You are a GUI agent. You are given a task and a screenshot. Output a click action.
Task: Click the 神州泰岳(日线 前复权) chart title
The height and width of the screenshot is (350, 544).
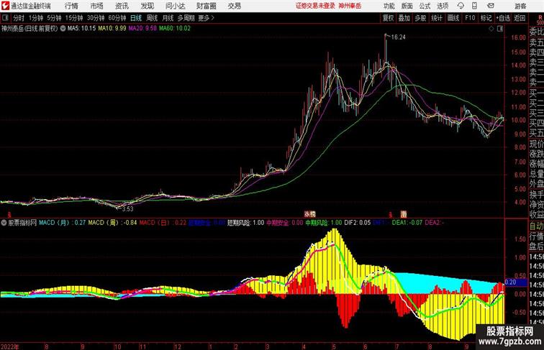[x=30, y=29]
